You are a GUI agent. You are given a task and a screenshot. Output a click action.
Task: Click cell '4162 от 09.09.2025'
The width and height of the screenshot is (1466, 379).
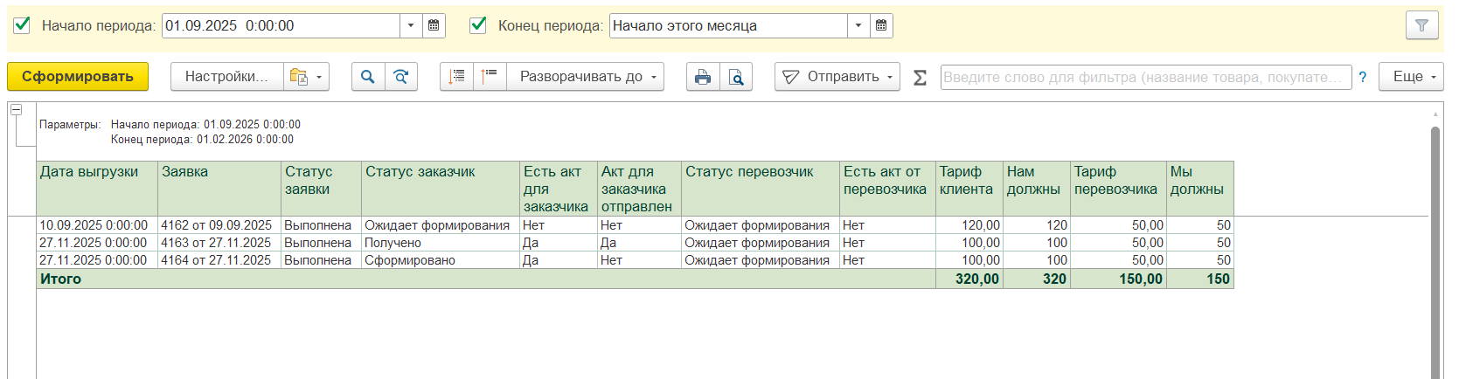click(219, 225)
